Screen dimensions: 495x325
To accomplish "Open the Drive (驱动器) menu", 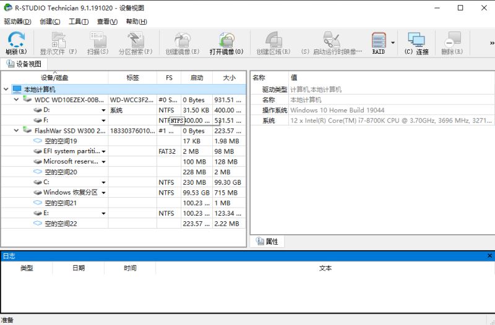I will pyautogui.click(x=17, y=22).
